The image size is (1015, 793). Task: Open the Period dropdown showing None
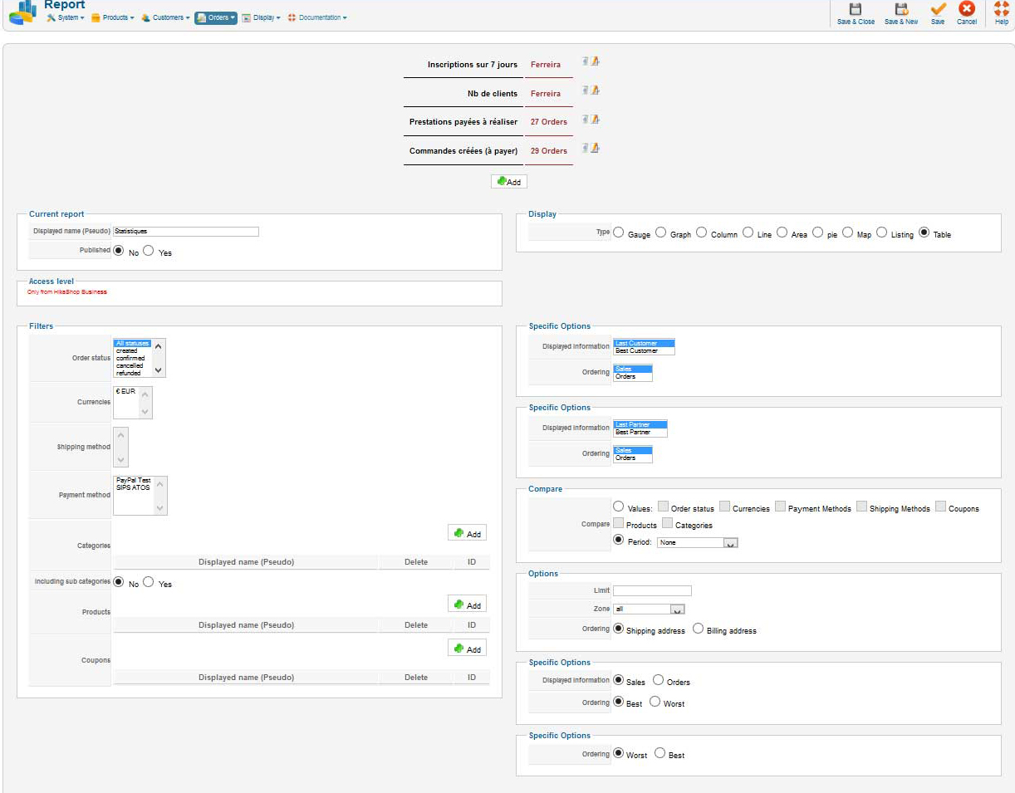[698, 542]
